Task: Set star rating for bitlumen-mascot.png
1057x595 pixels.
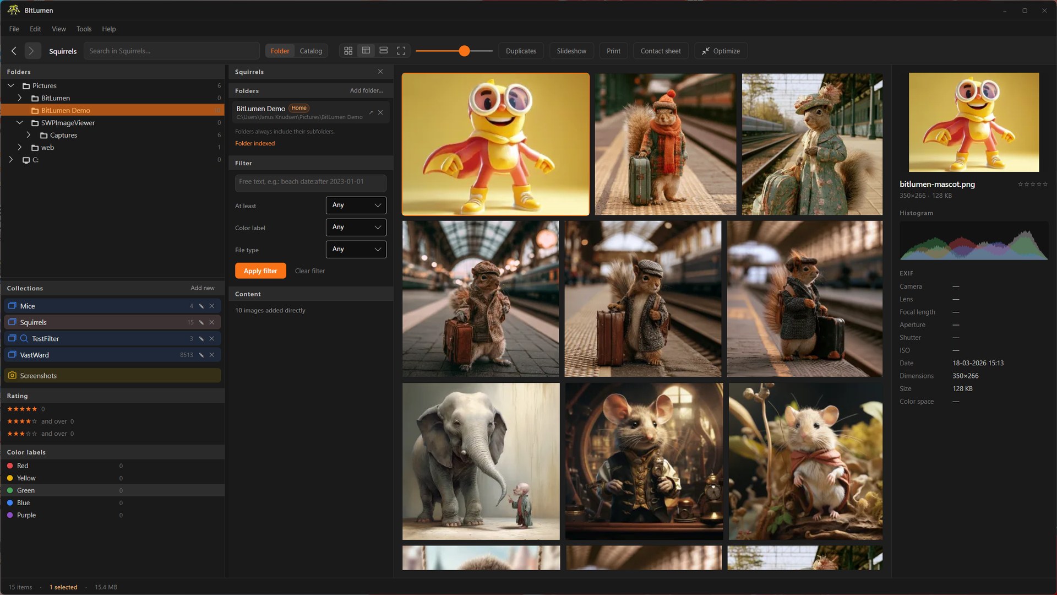Action: 1033,185
